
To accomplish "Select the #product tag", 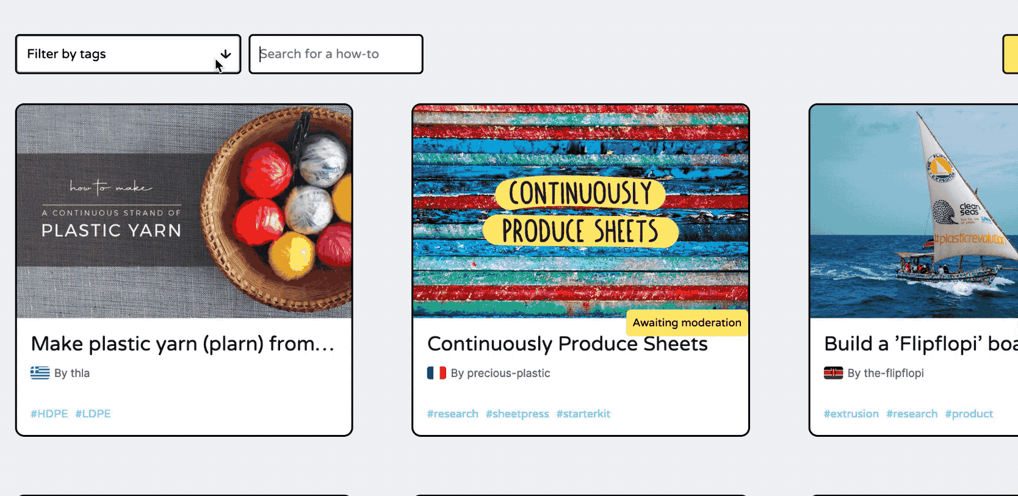I will point(969,414).
